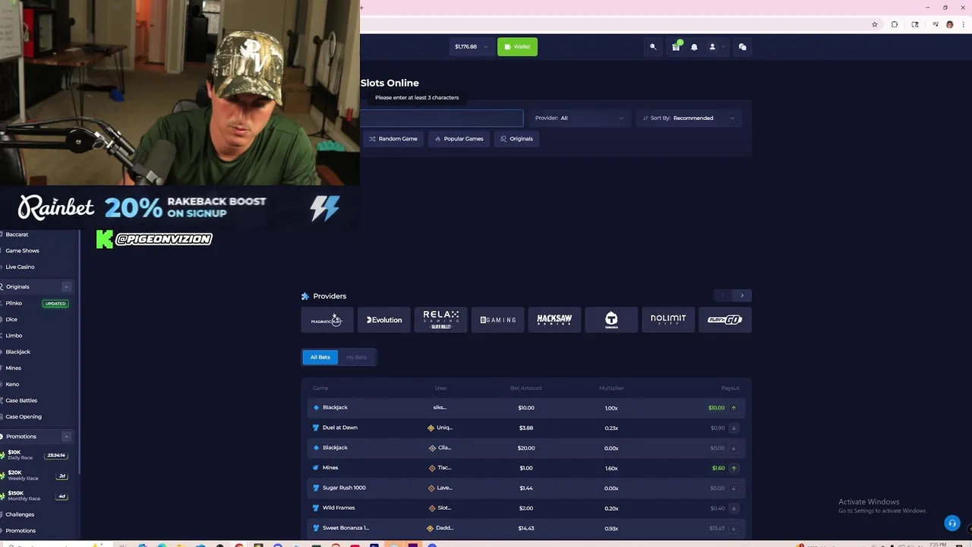Open Plinko from the sidebar
Screen dimensions: 972x547
tap(14, 303)
